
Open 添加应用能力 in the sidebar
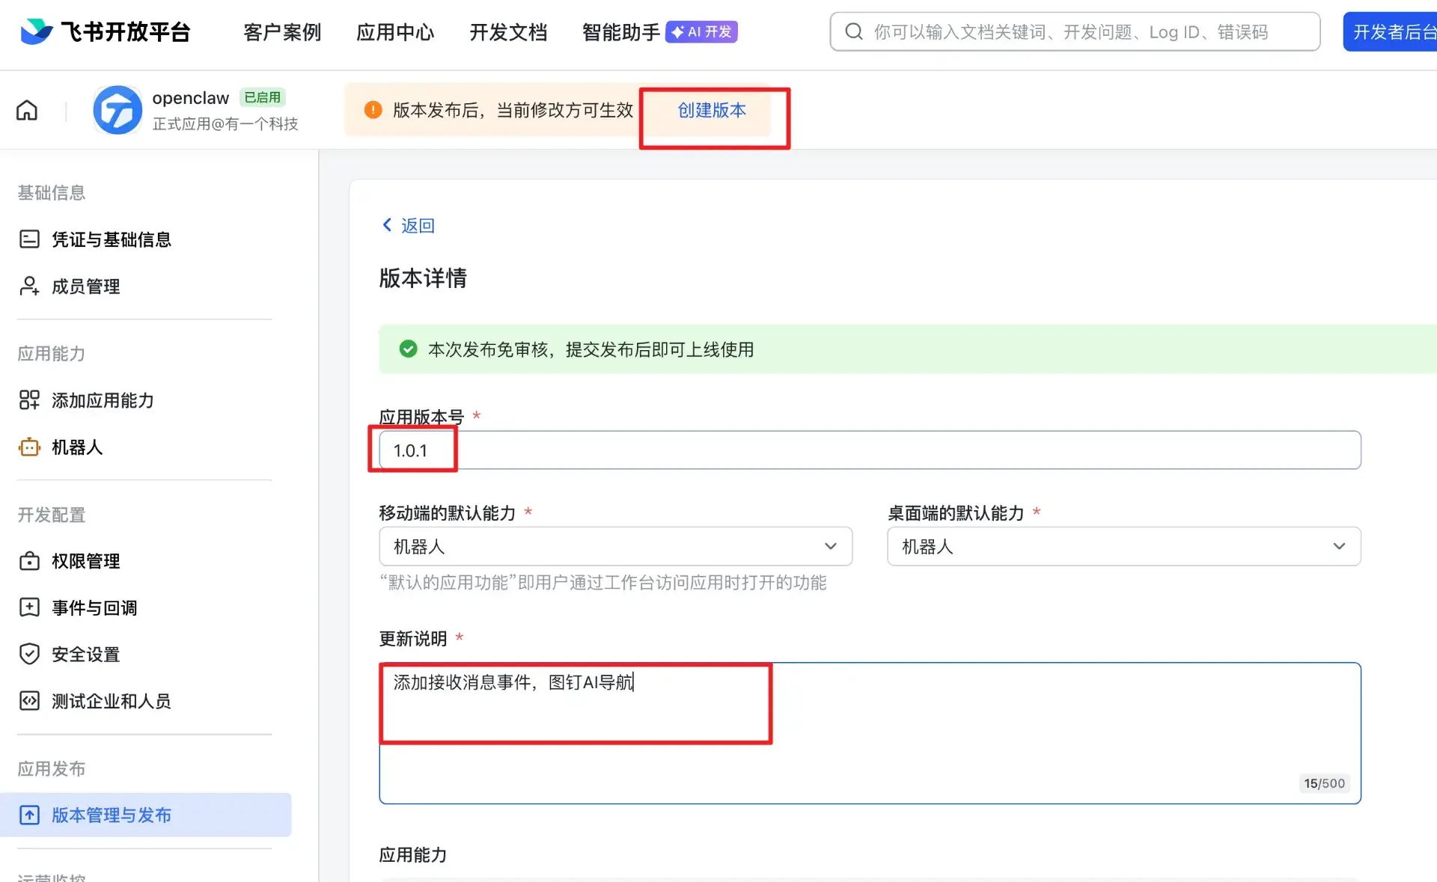click(x=103, y=400)
